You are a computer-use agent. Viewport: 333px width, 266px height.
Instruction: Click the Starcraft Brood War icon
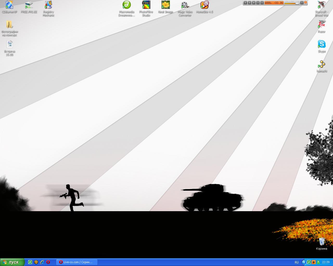[322, 5]
